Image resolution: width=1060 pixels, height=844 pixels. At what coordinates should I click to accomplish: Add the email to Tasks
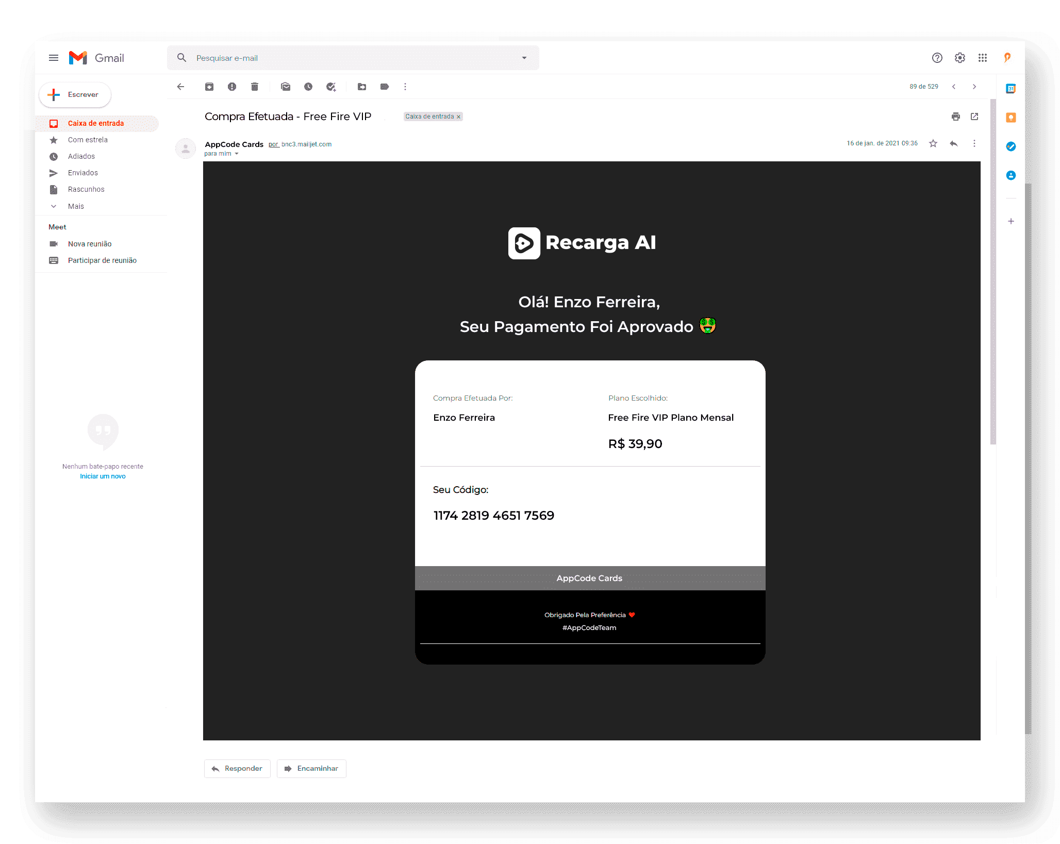(331, 87)
